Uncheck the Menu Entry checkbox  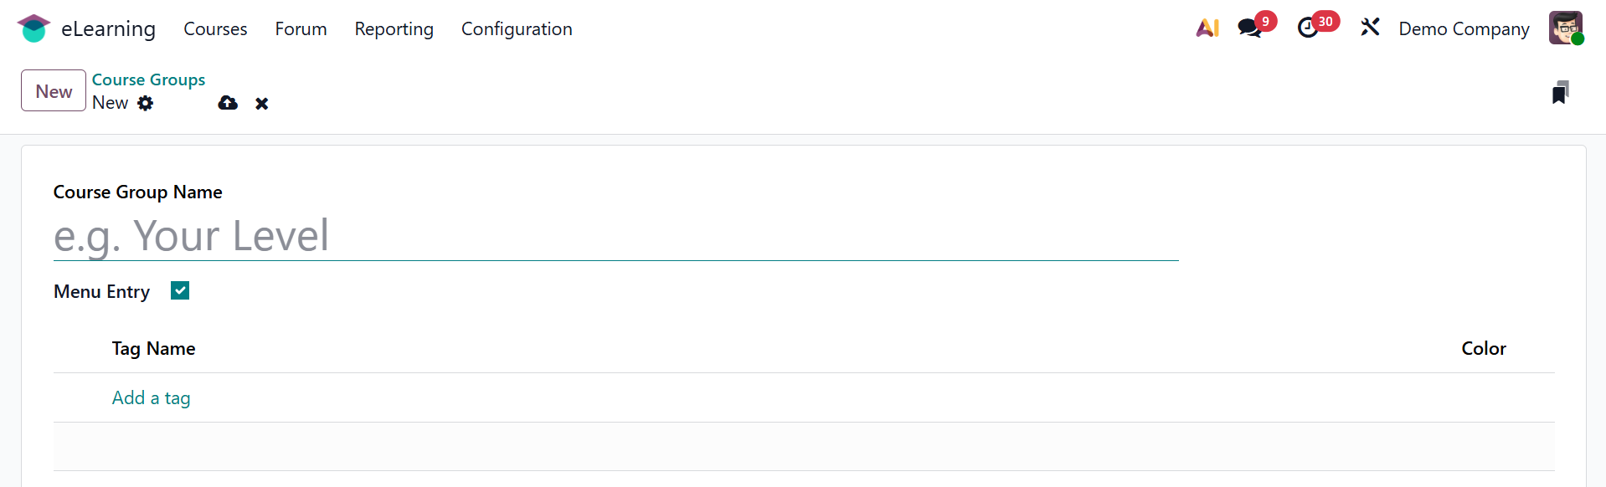coord(180,290)
